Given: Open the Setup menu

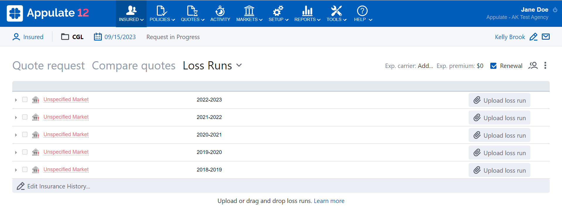Looking at the screenshot, I should click(278, 13).
